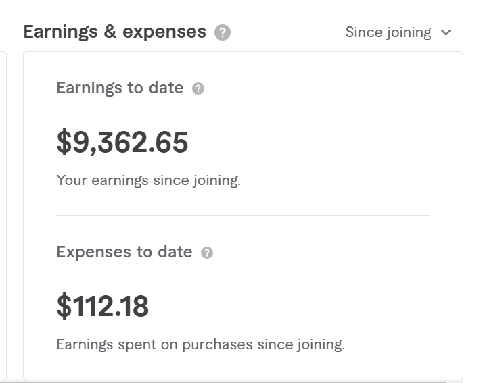Click the ampersand in the section heading

tap(110, 32)
